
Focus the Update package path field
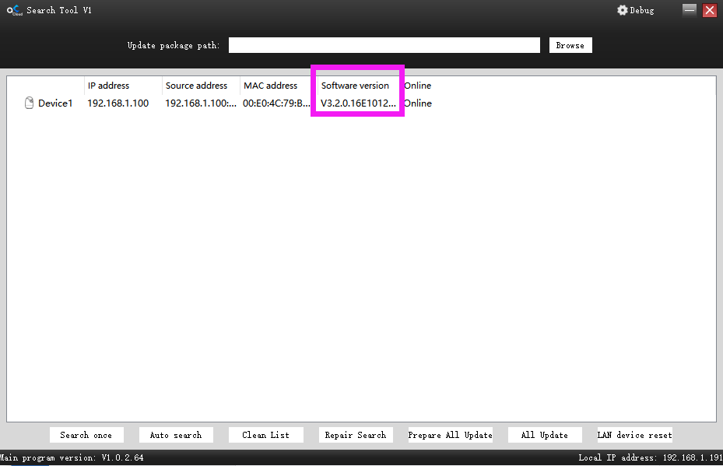click(384, 45)
